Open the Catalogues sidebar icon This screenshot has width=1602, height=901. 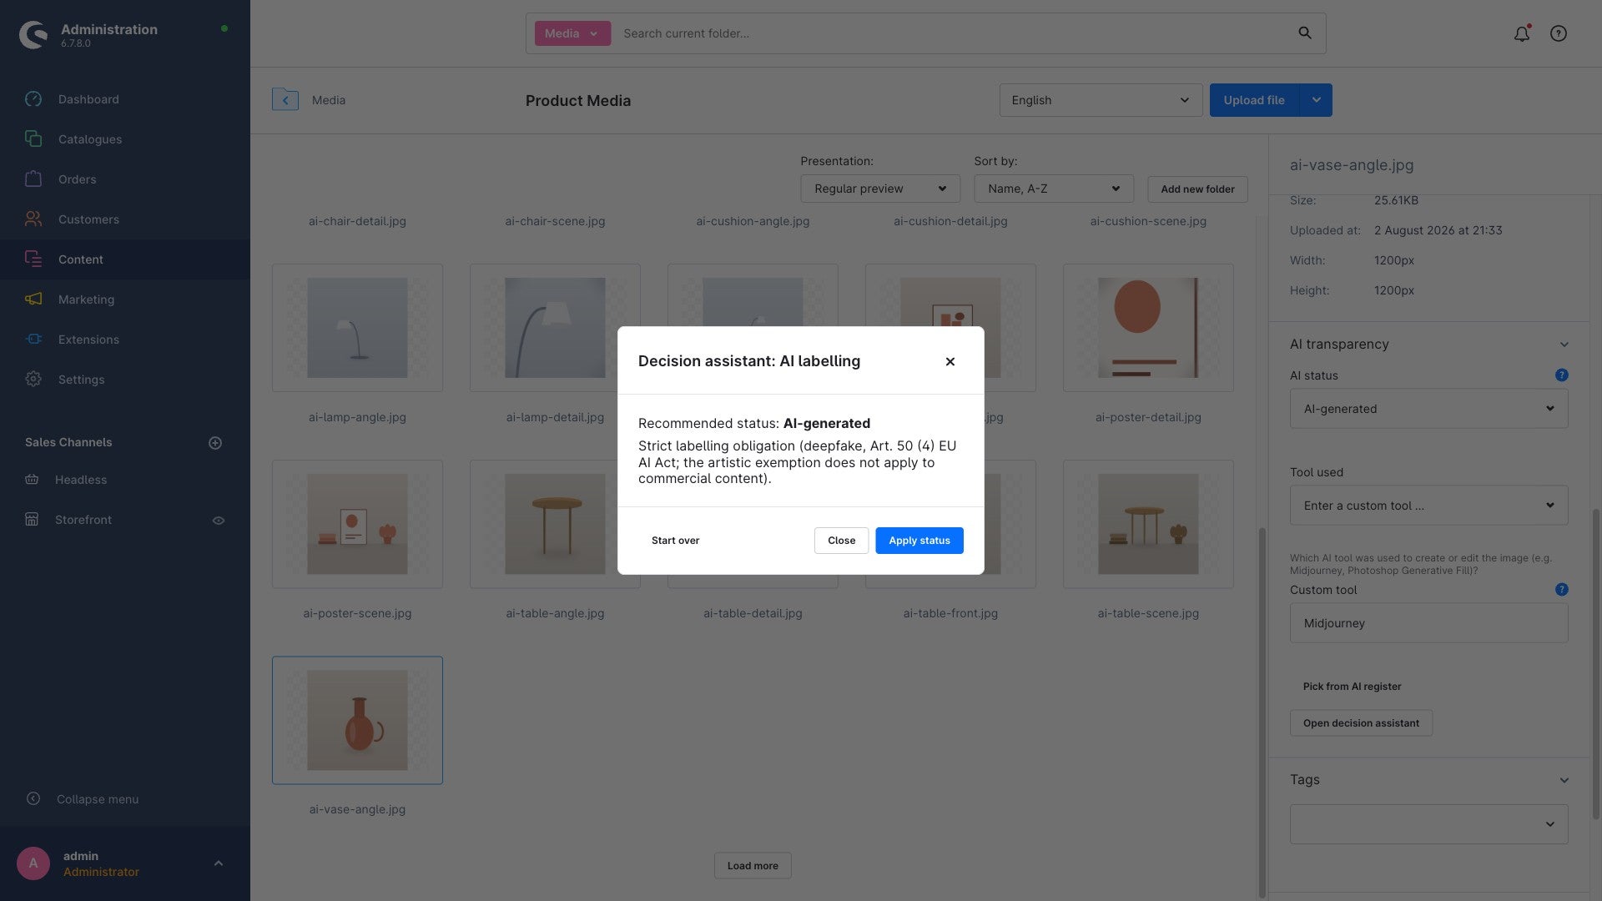[x=33, y=139]
